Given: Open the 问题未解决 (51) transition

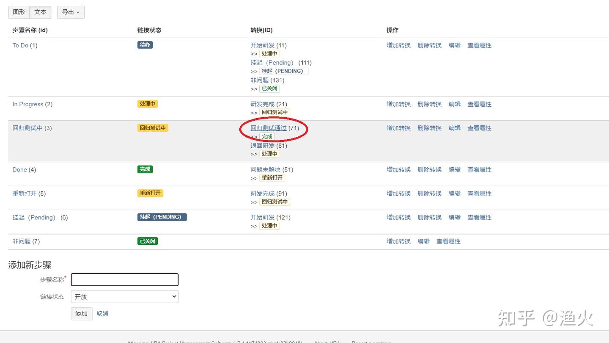Looking at the screenshot, I should [265, 169].
